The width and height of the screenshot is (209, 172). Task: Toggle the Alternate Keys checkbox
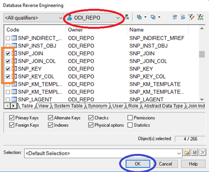[x=50, y=117]
